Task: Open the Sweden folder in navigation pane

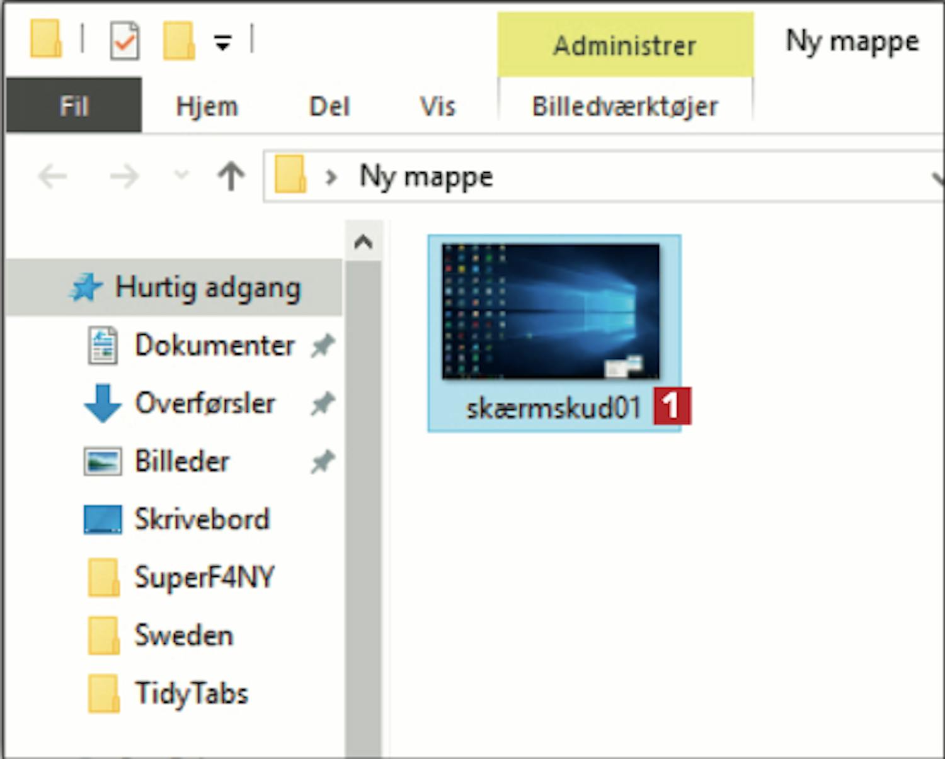Action: (183, 635)
